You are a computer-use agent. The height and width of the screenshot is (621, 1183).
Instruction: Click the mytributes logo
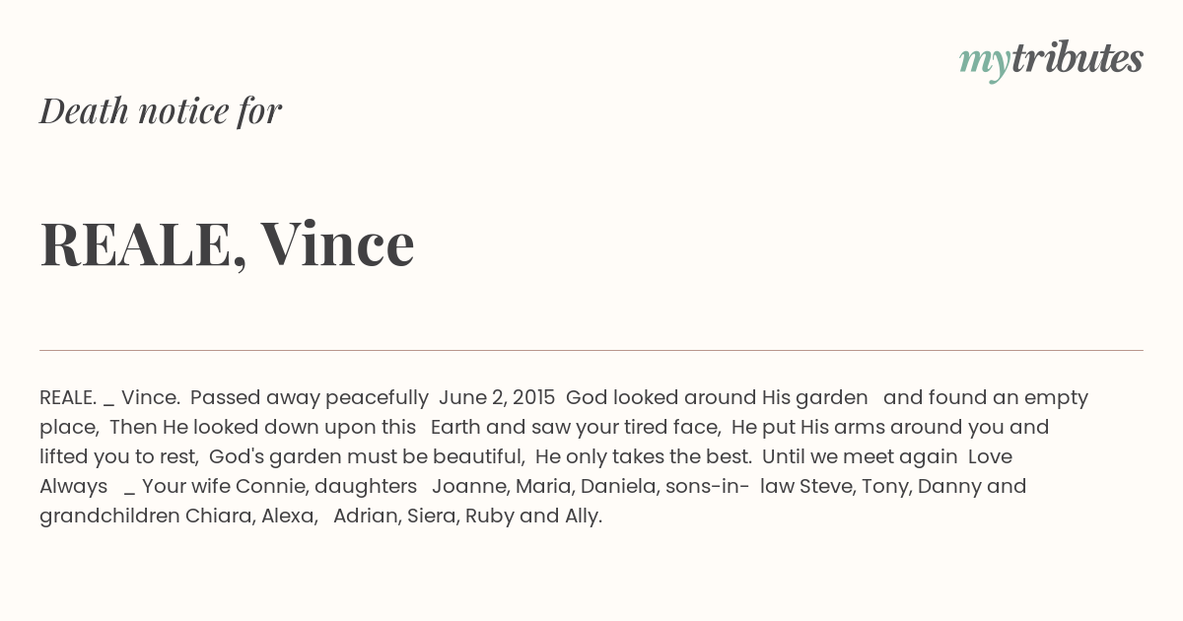(x=1051, y=60)
